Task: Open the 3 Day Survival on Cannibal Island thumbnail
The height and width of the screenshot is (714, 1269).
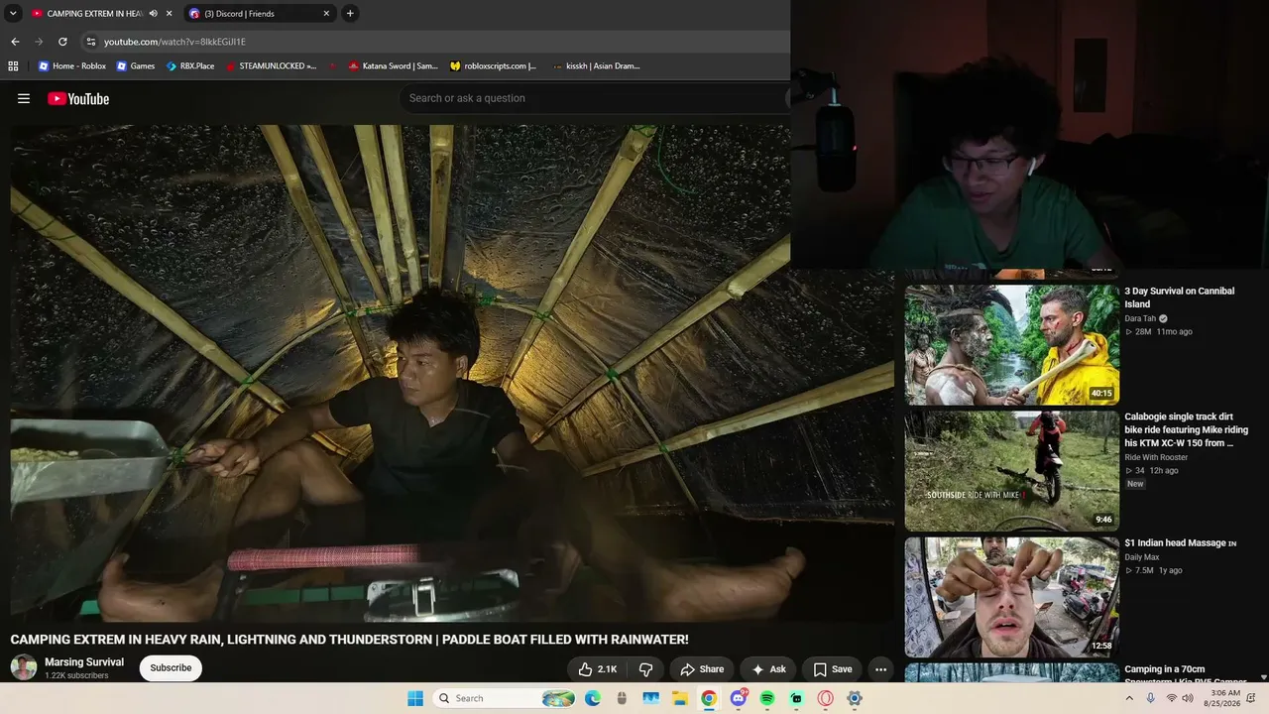Action: pos(1012,344)
